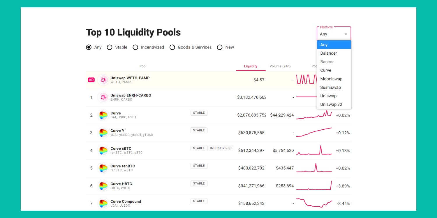Click the $4.57 liquidity value
The width and height of the screenshot is (437, 218).
click(259, 80)
